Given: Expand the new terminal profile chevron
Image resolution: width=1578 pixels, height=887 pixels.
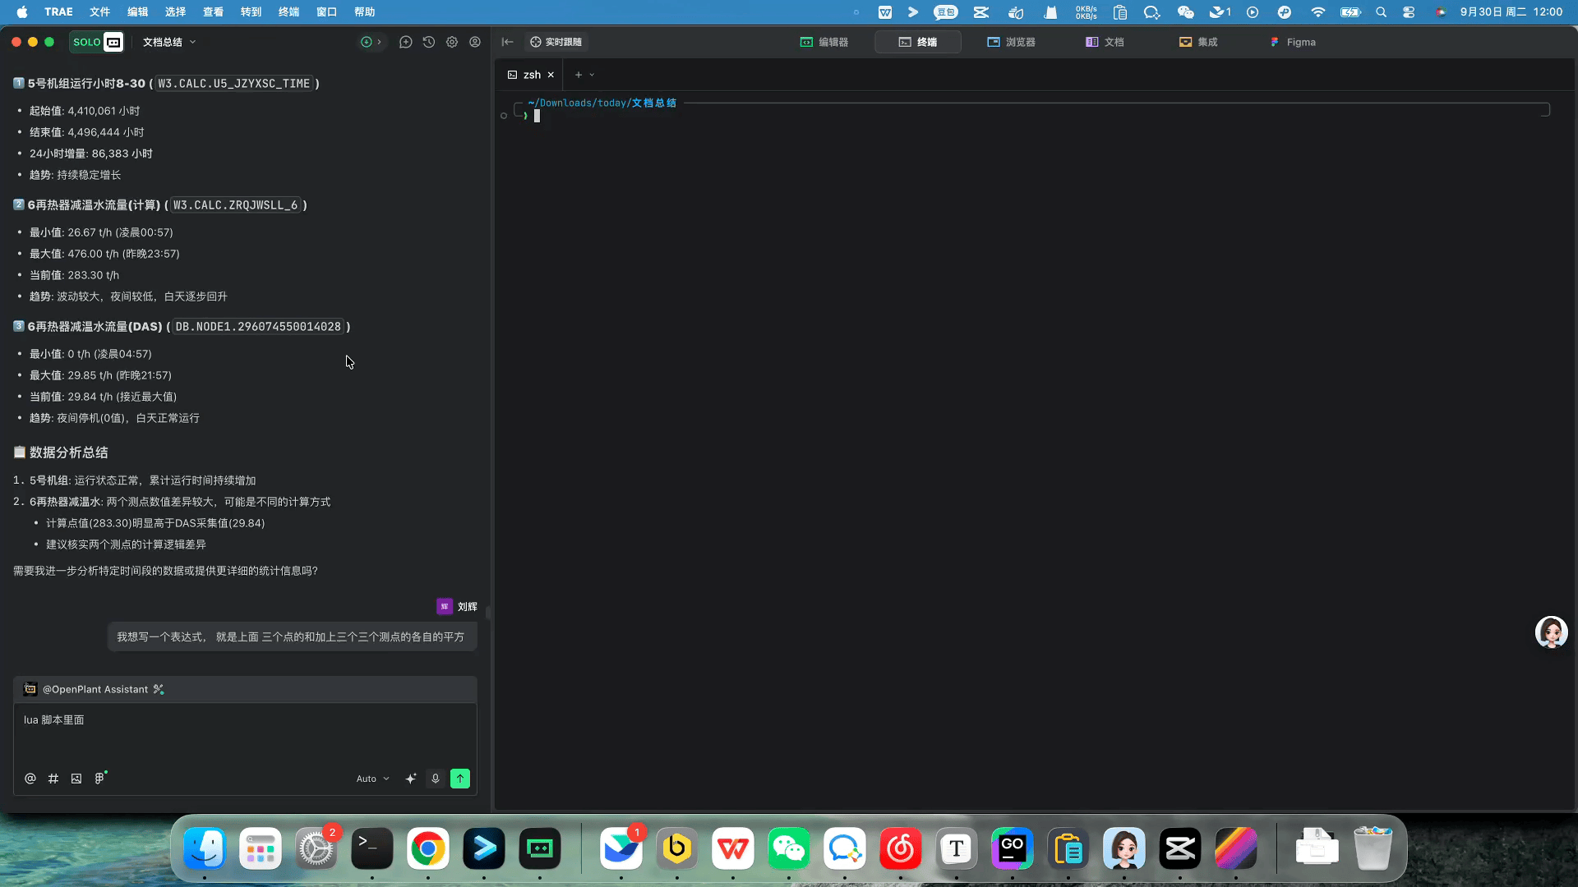Looking at the screenshot, I should (x=592, y=75).
